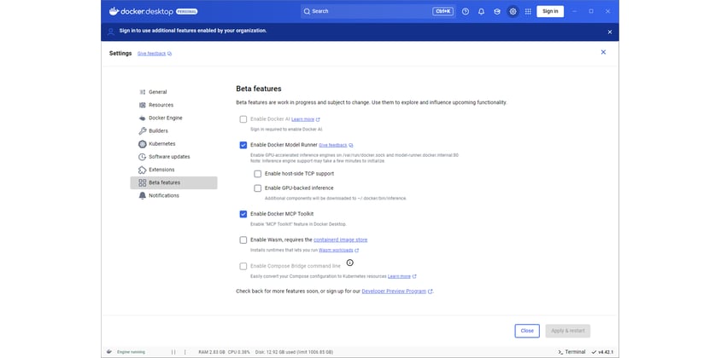Click the pause engine icon in status bar
The width and height of the screenshot is (721, 358).
[x=173, y=352]
